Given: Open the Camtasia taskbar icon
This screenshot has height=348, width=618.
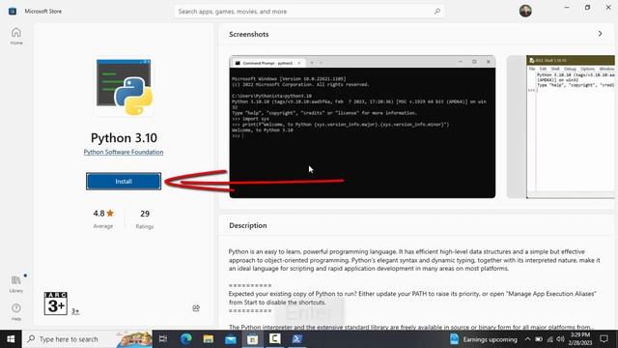Looking at the screenshot, I should [274, 339].
